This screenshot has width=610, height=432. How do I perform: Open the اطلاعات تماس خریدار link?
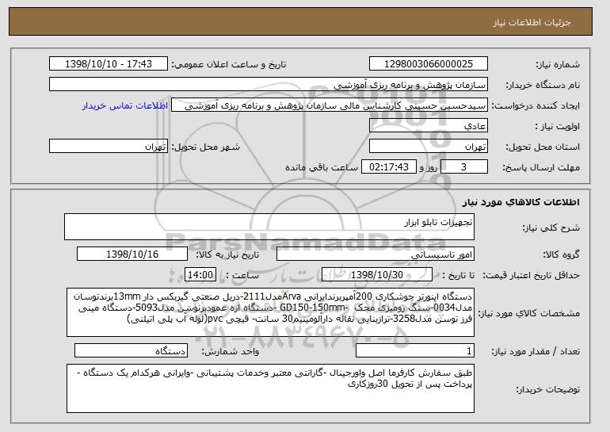point(125,106)
